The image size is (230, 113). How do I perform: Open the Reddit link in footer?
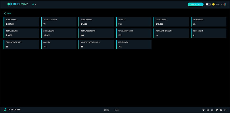[x=208, y=110]
